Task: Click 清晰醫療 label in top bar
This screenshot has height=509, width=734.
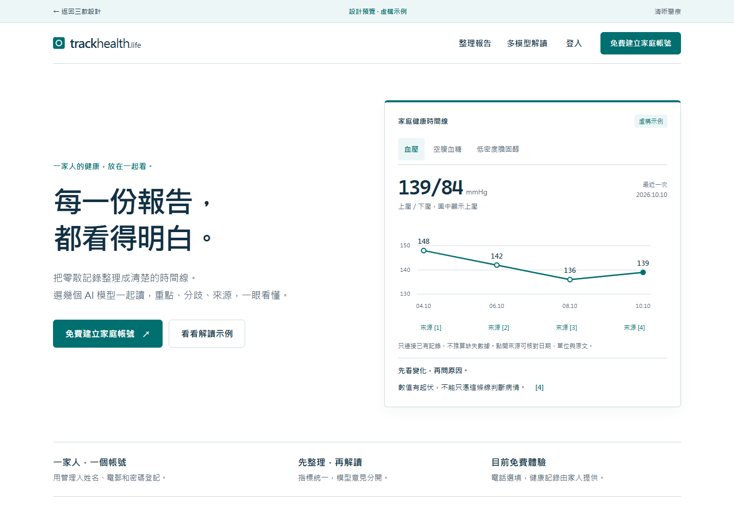Action: tap(668, 11)
